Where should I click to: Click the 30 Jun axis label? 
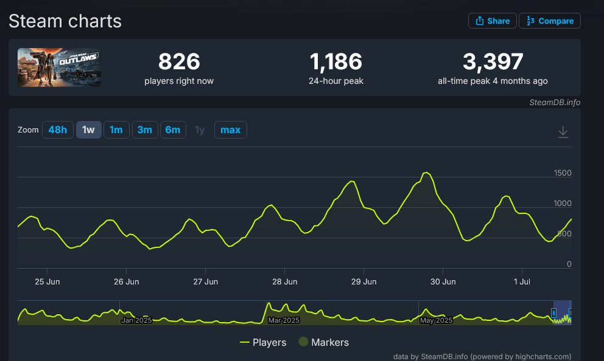pyautogui.click(x=443, y=282)
